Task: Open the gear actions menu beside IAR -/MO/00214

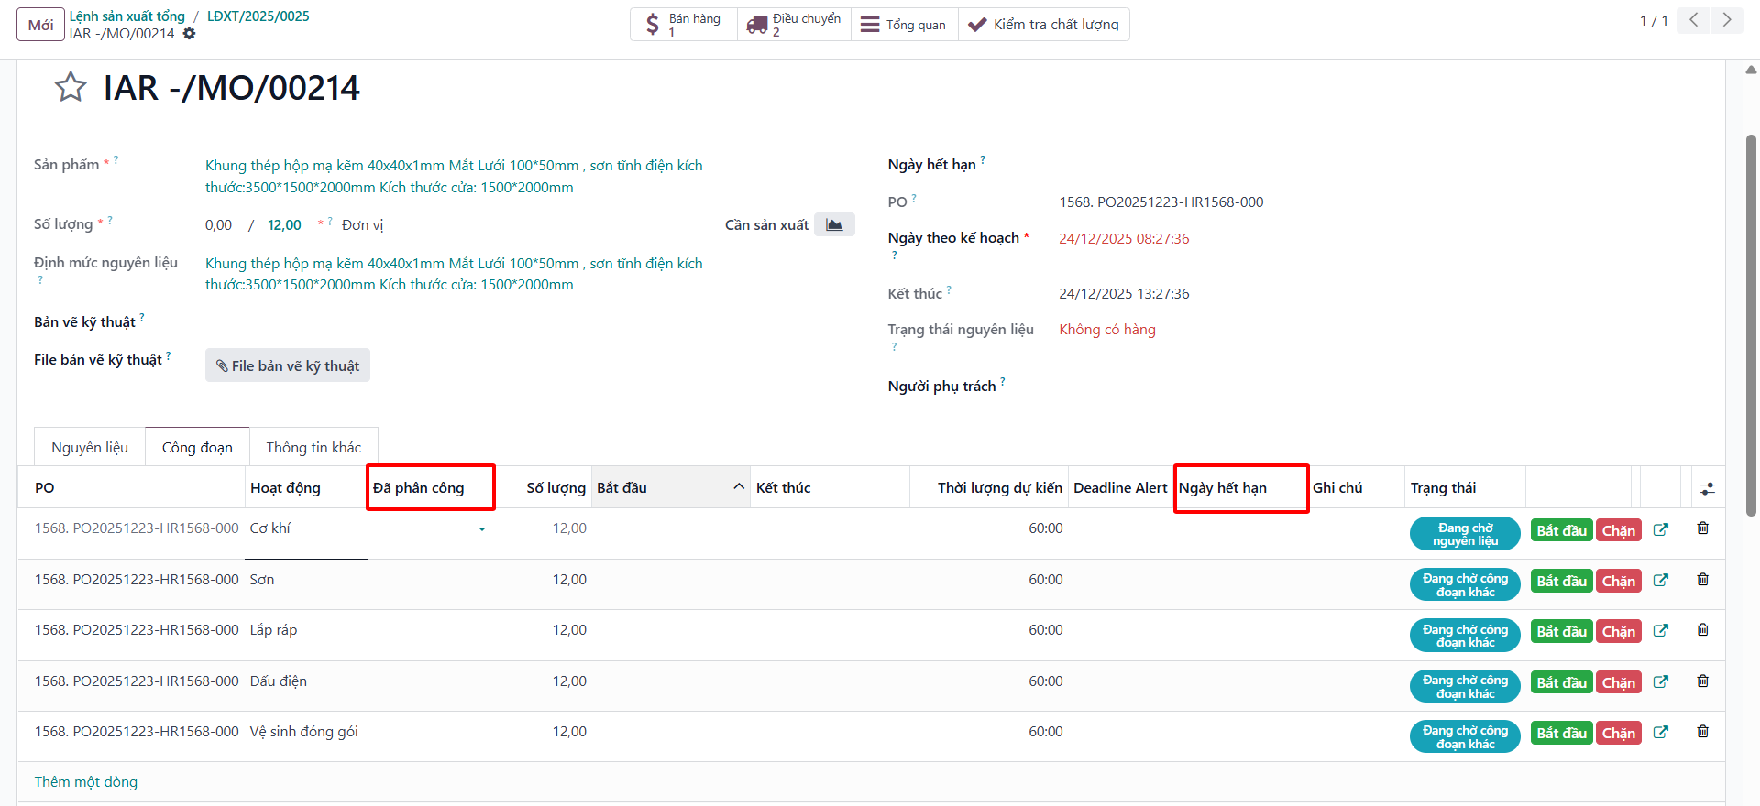Action: (x=189, y=34)
